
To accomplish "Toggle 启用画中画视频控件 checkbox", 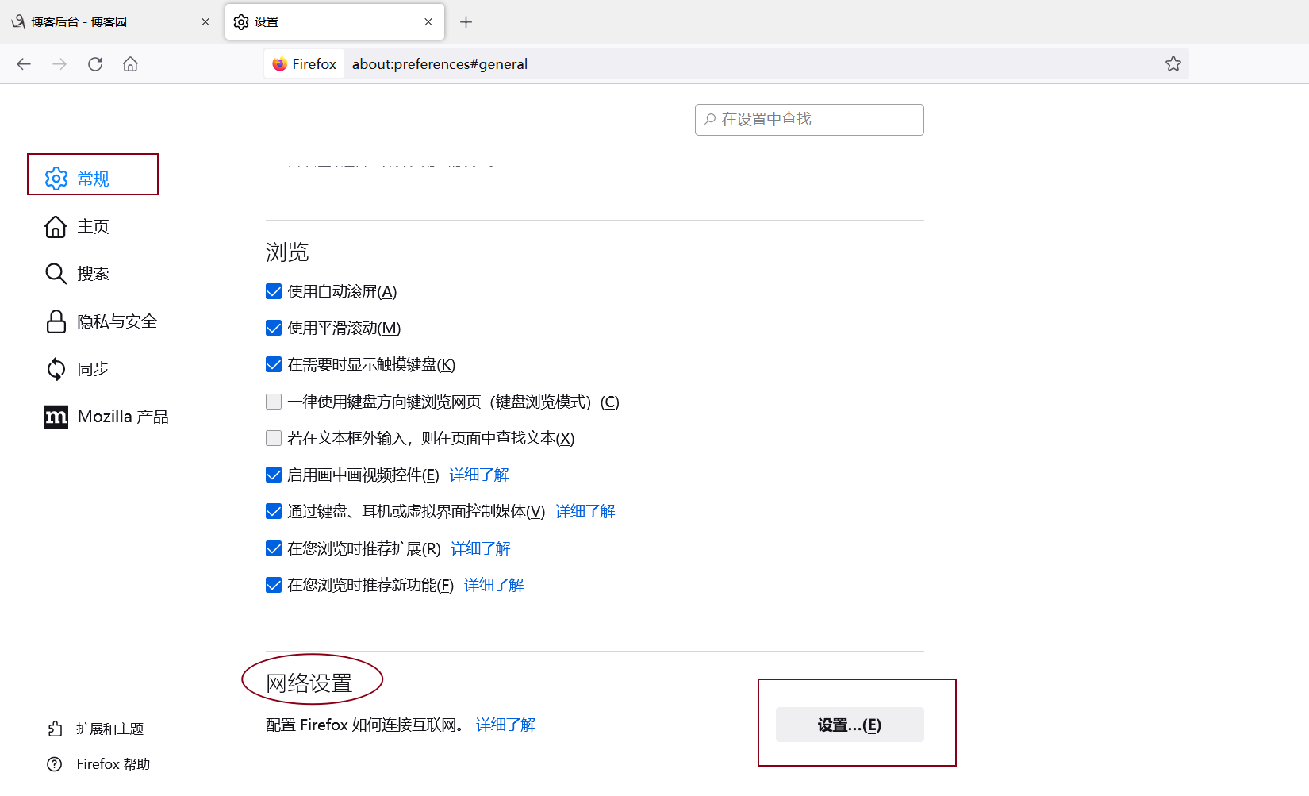I will (274, 475).
